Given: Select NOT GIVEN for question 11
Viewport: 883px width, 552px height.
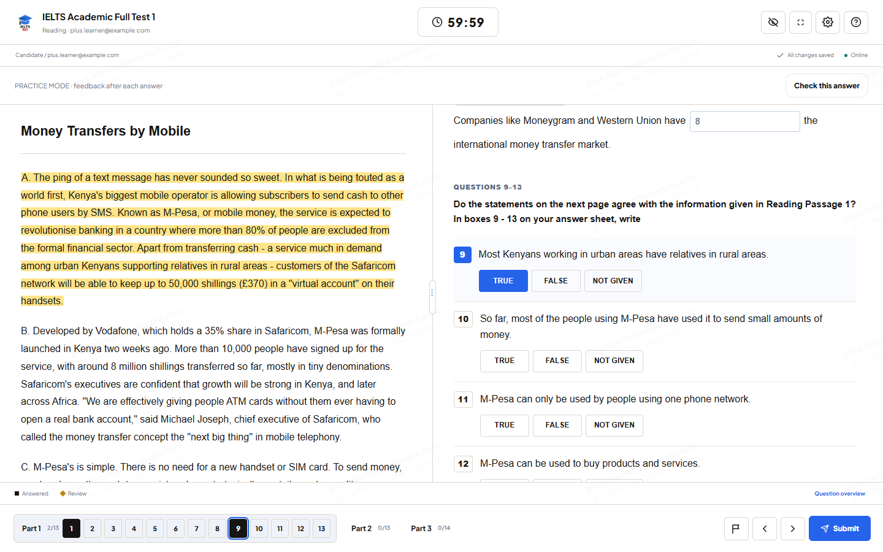Looking at the screenshot, I should (614, 425).
